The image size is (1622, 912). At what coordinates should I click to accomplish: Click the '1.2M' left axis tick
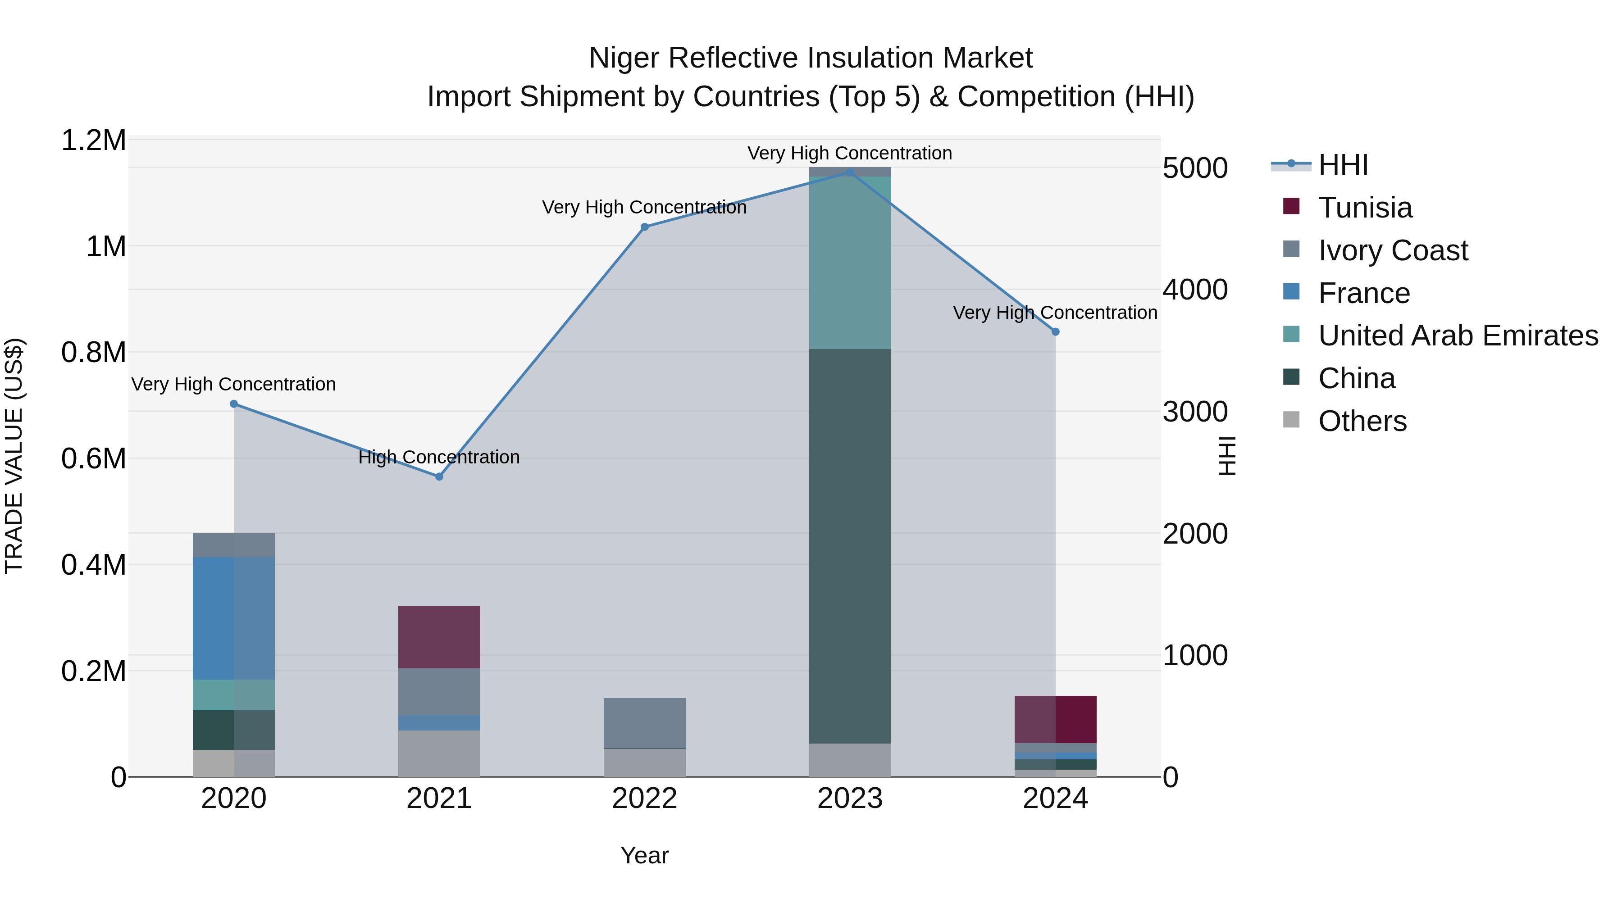click(94, 141)
